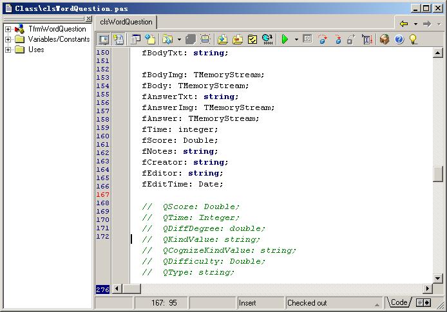This screenshot has width=447, height=312.
Task: Click the yellow light bulb icon
Action: pos(413,40)
